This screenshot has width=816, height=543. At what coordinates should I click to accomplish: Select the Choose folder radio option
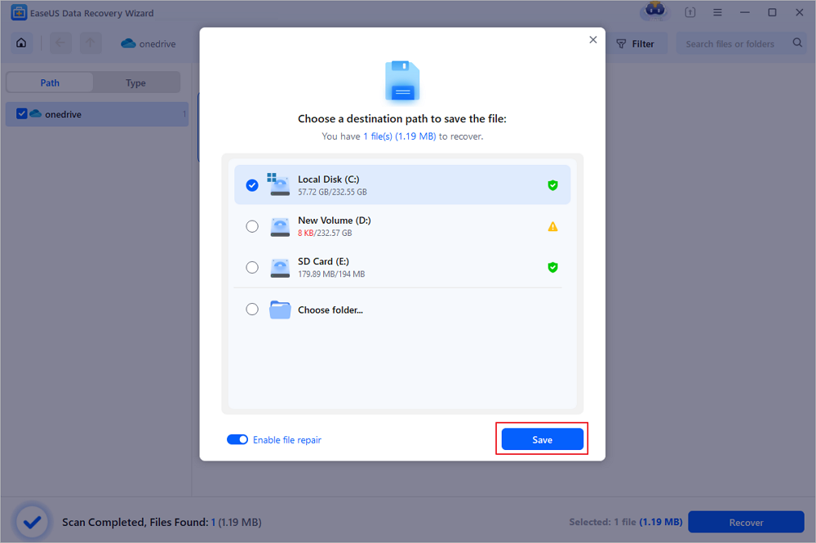point(252,309)
